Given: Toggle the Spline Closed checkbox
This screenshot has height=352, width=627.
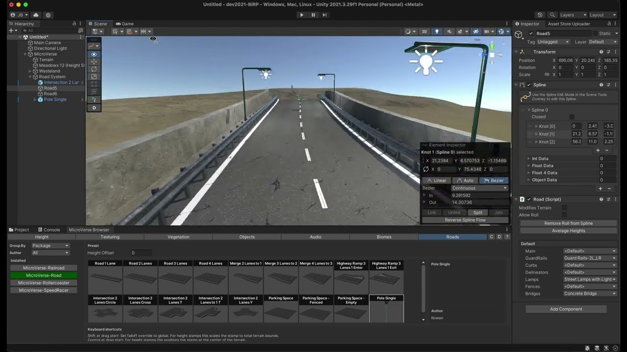Looking at the screenshot, I should 572,117.
